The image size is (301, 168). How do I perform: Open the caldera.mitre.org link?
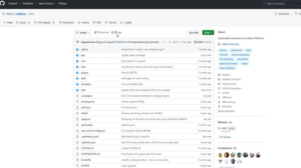point(230,44)
